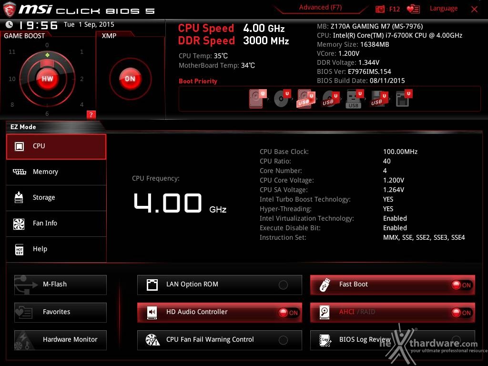The width and height of the screenshot is (488, 366).
Task: Click the Memory module icon in sidebar
Action: click(x=19, y=172)
